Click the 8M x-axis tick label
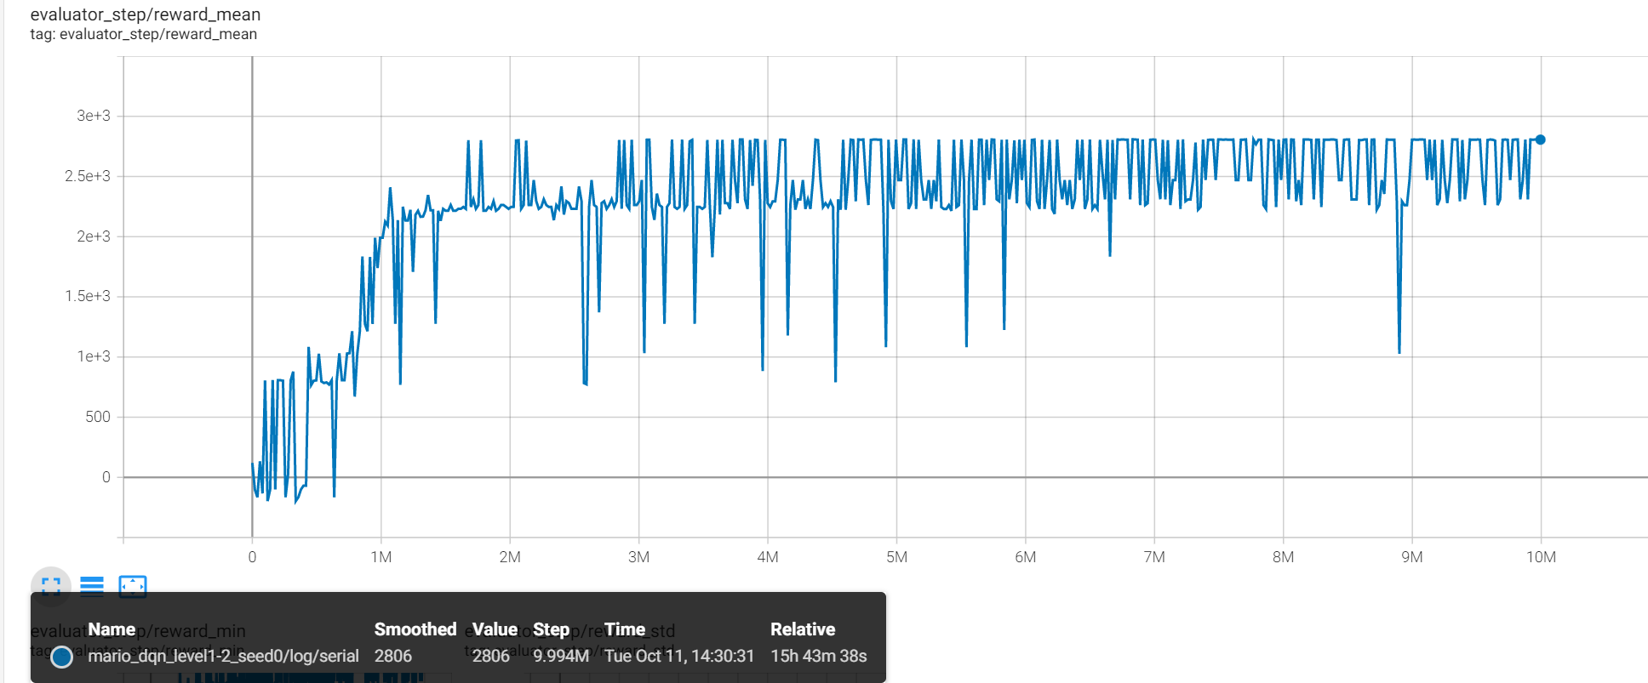This screenshot has height=683, width=1648. pos(1283,557)
